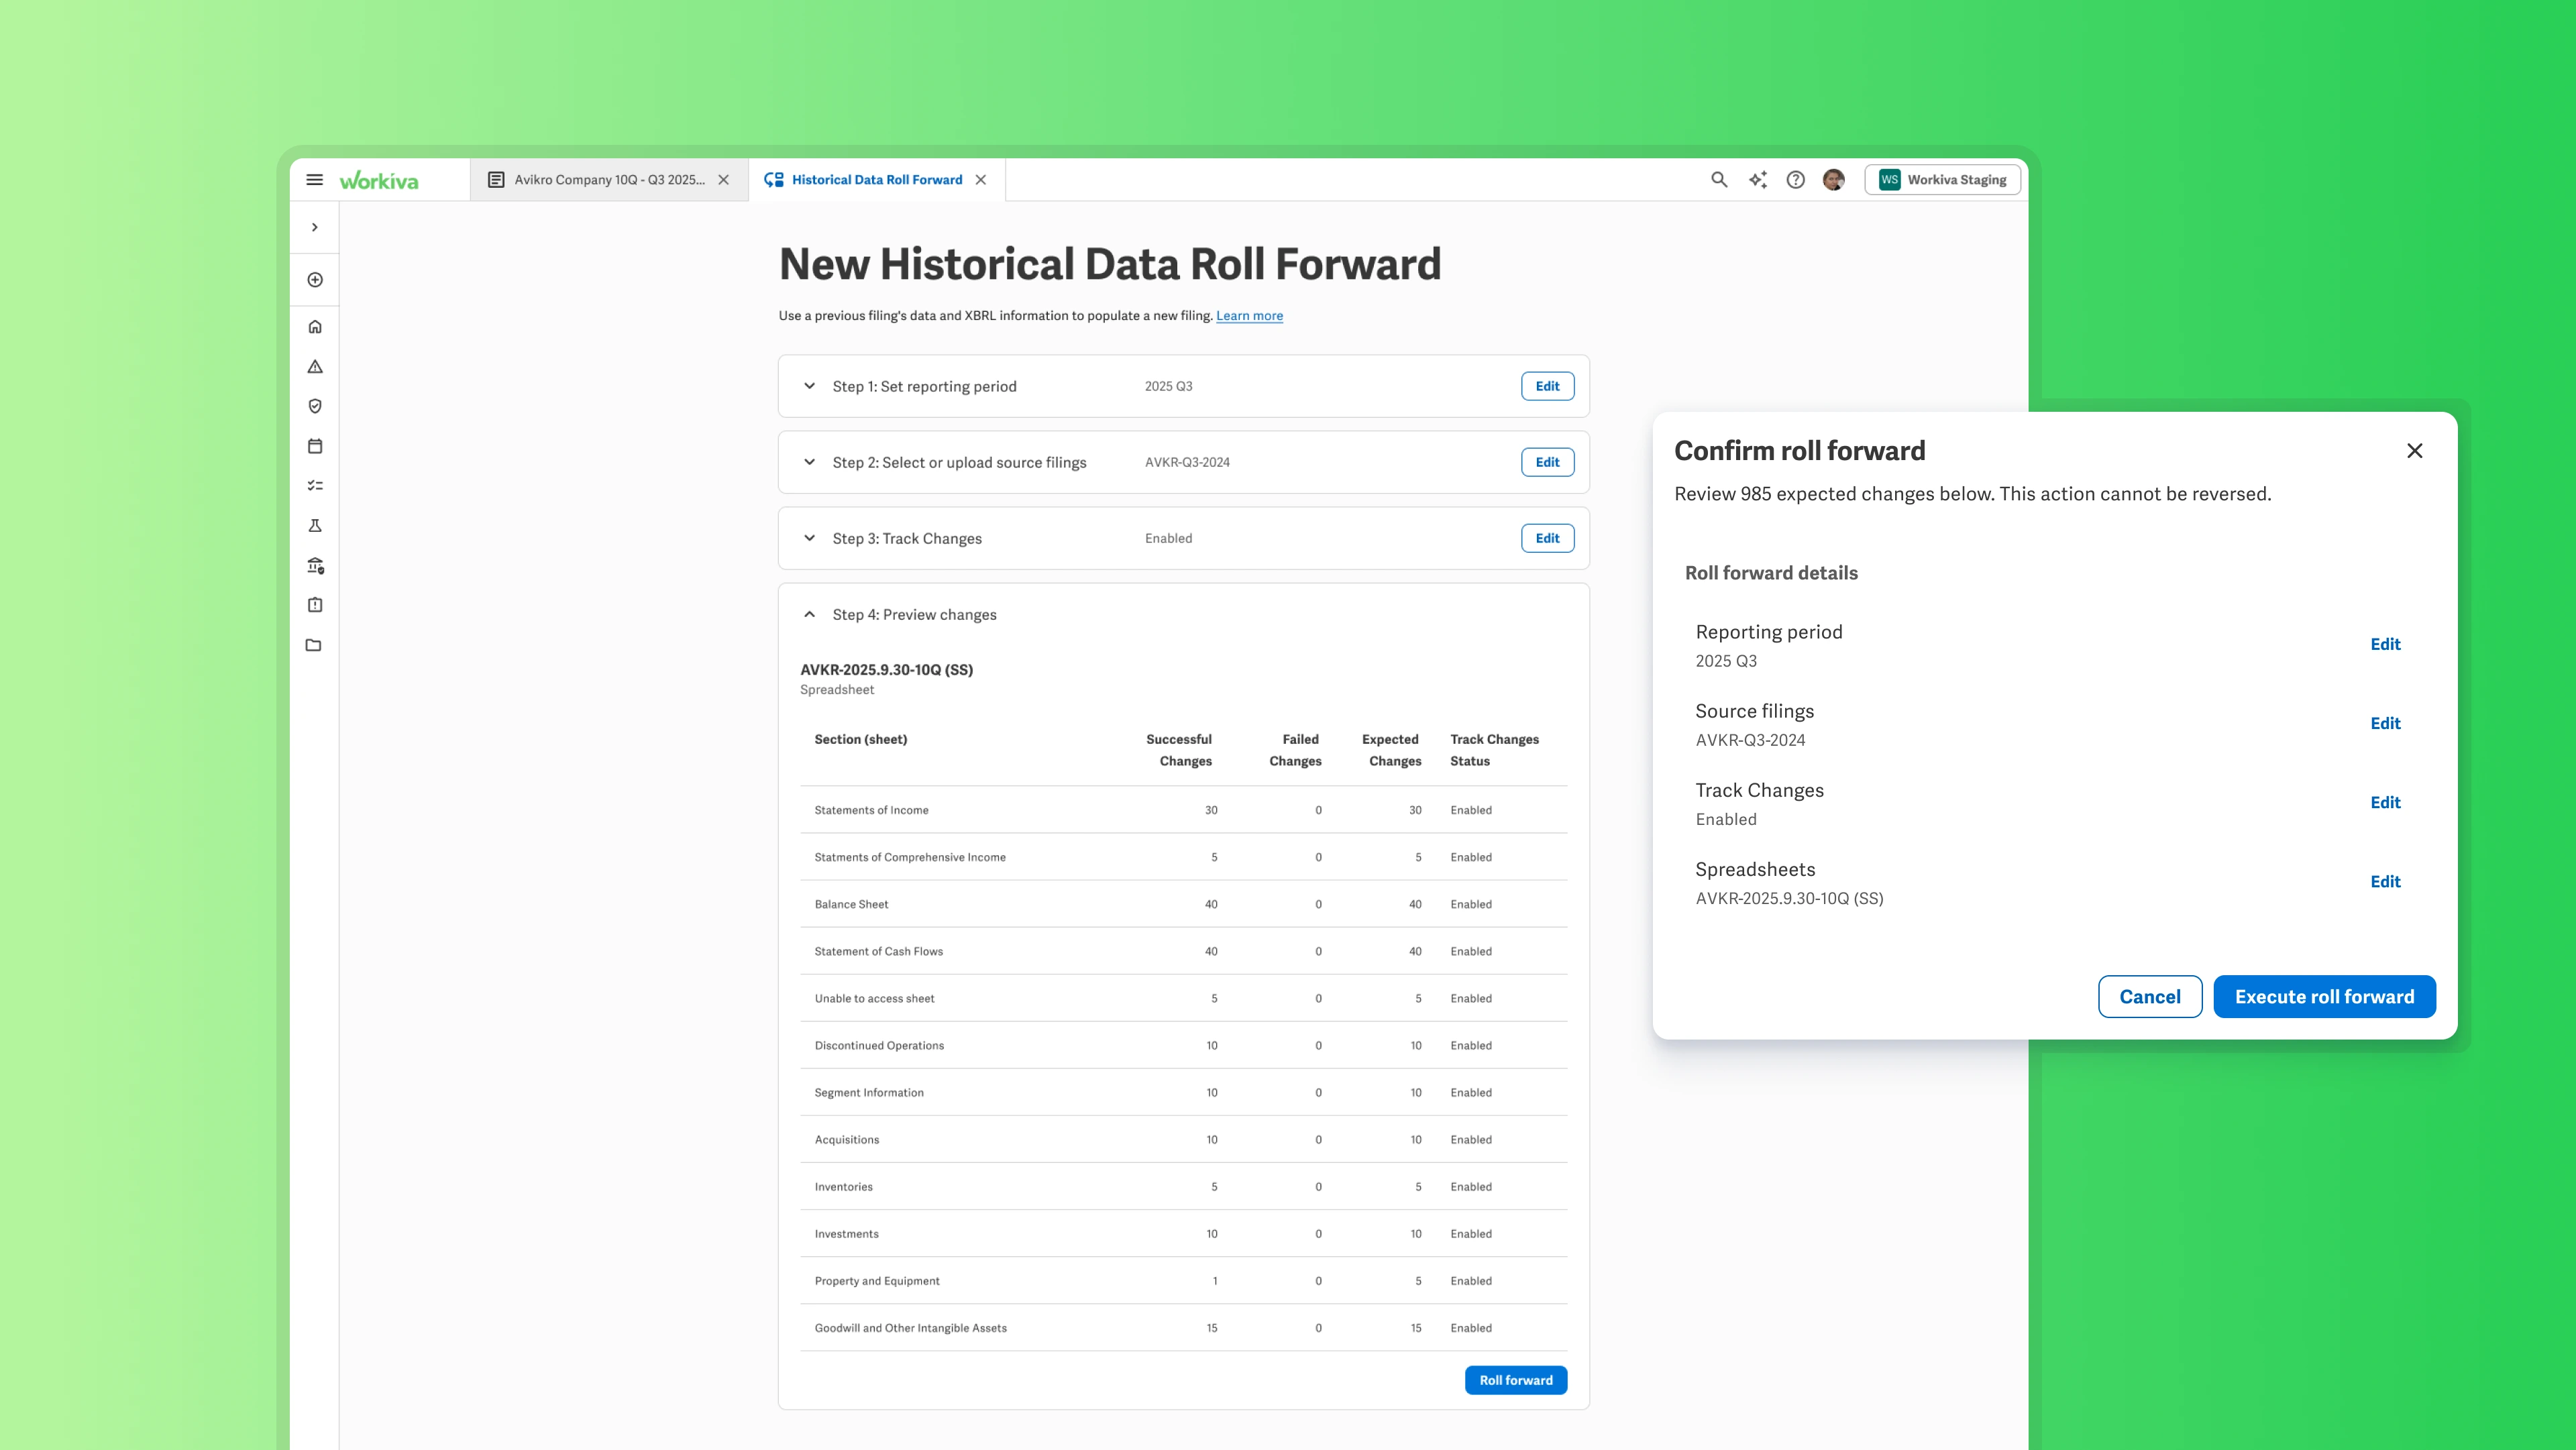This screenshot has height=1450, width=2576.
Task: Open the clipboard alert sidebar icon
Action: [x=315, y=605]
